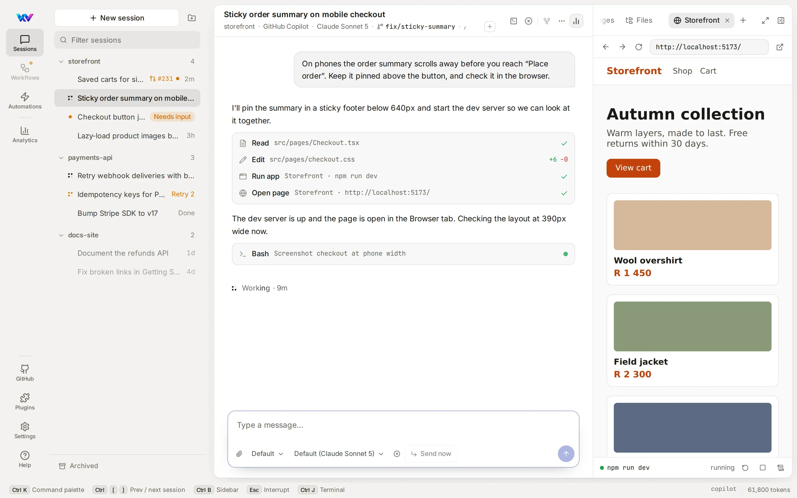
Task: Open the Help section
Action: (25, 459)
